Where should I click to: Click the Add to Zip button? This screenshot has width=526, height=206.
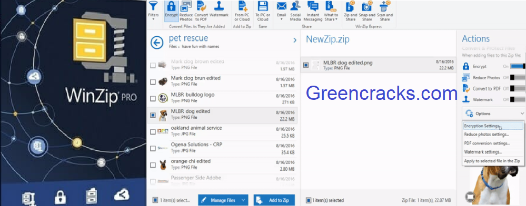[274, 200]
